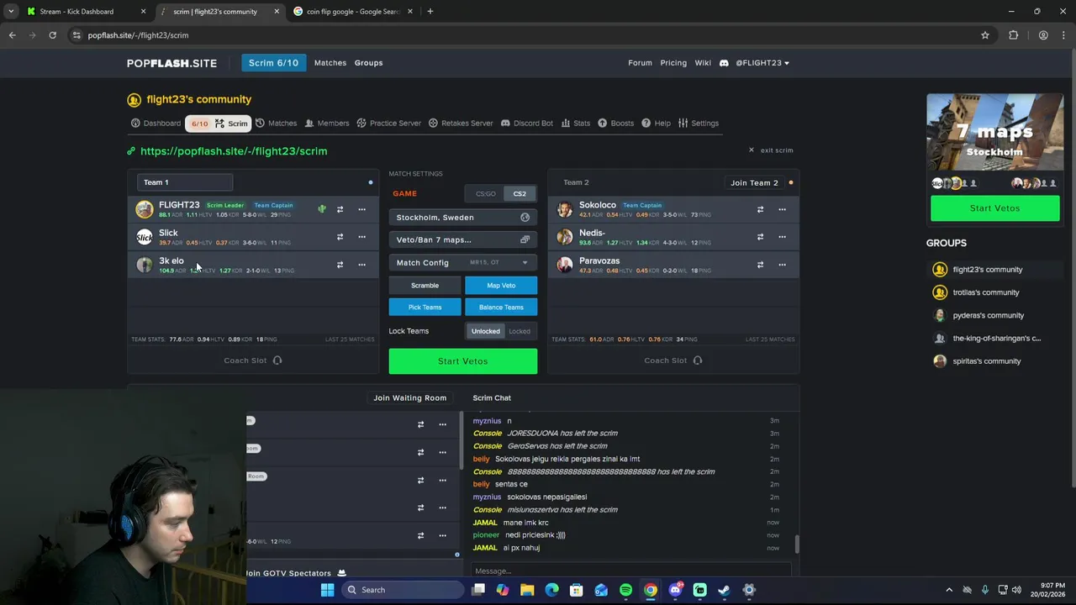Open the options menu for Slick

click(361, 237)
